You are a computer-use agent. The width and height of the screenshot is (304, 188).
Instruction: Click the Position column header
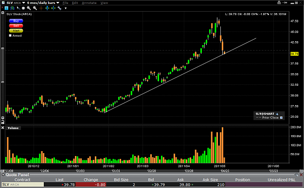point(243,180)
